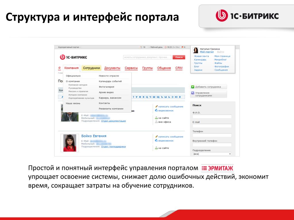This screenshot has width=294, height=220.
Task: Open Отдел техподдержки department link
Action: [x=113, y=146]
